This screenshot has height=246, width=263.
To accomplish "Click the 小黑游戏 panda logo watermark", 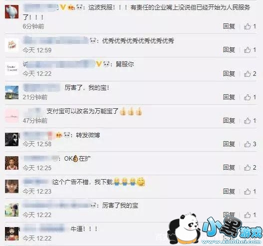I will click(x=215, y=229).
